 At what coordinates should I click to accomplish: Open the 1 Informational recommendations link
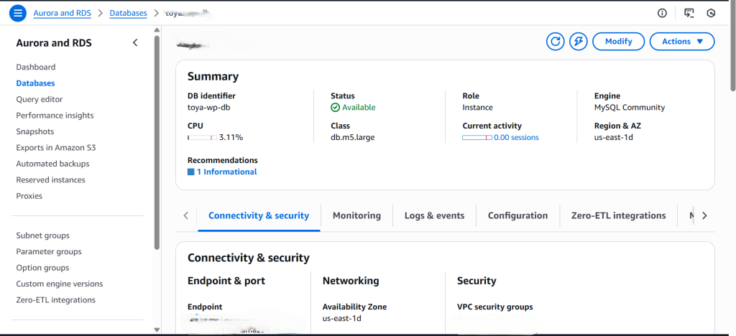[x=226, y=172]
